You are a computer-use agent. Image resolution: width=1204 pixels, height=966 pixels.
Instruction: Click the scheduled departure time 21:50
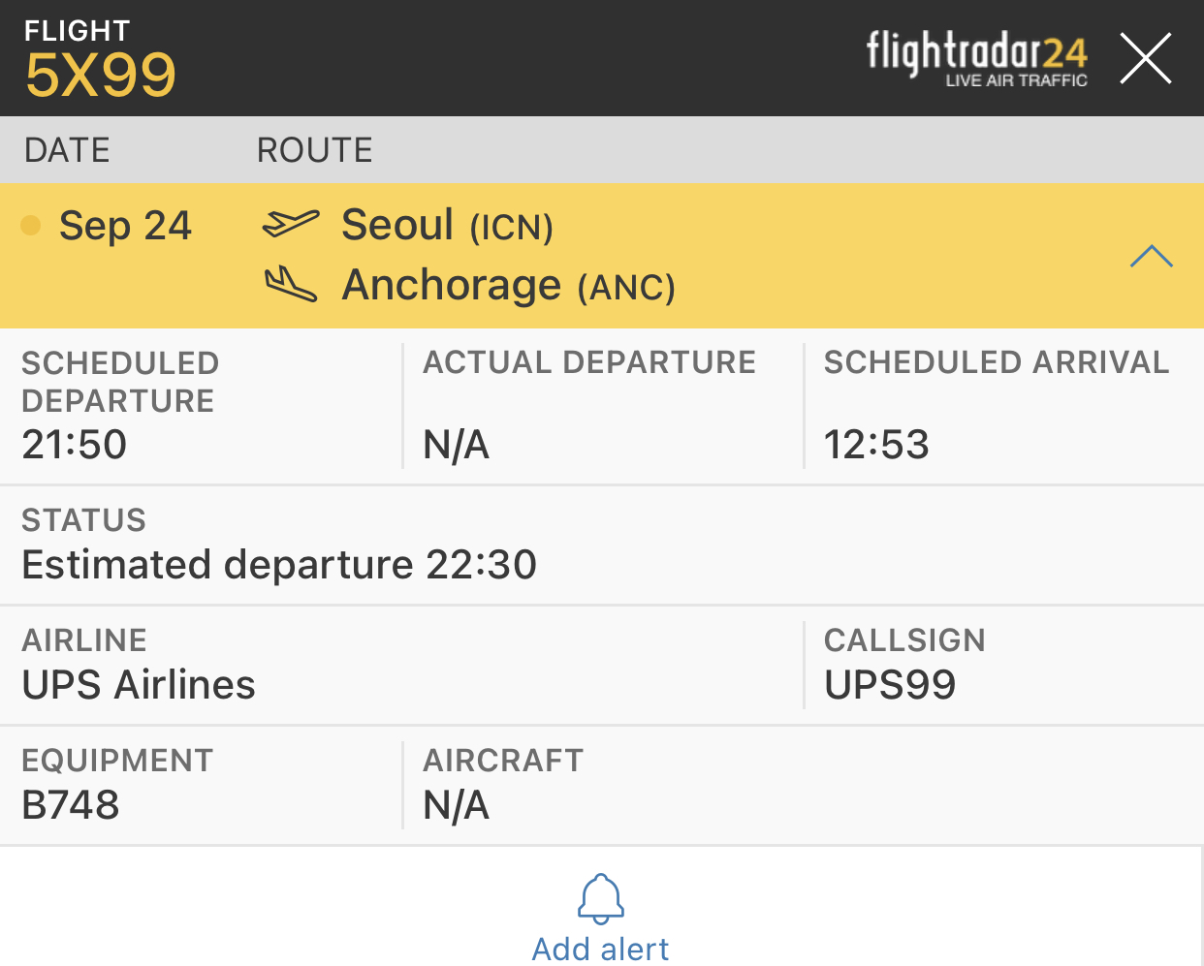(x=75, y=445)
